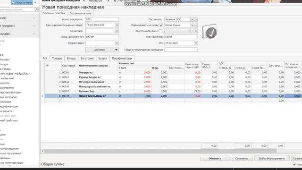
Task: Open sidebar item ending in инвентаризация
Action: click(11, 162)
